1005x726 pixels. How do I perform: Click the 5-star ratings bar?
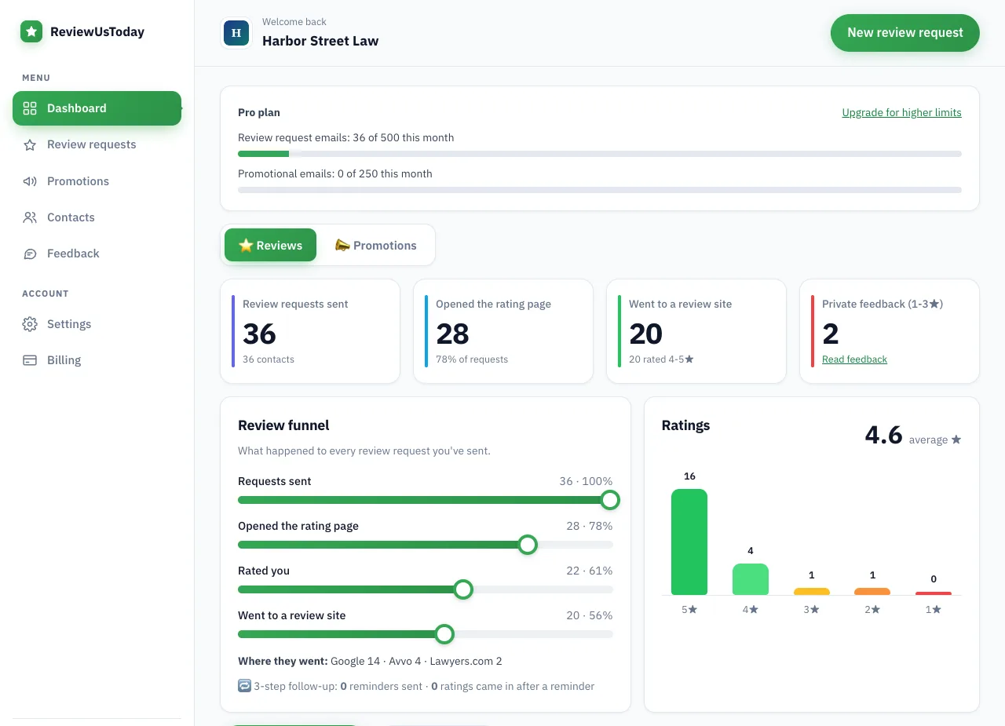click(x=689, y=542)
